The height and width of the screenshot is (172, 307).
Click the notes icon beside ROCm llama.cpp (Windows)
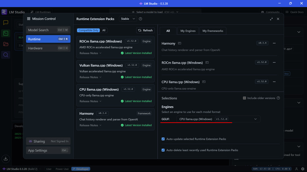point(207,63)
